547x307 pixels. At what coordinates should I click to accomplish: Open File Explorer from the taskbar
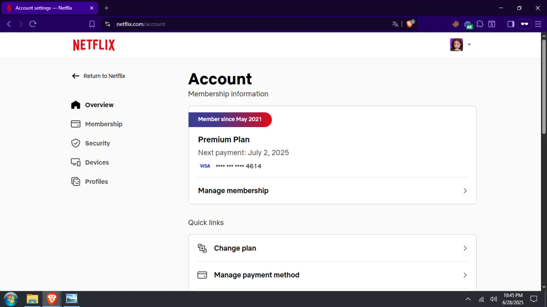point(32,299)
